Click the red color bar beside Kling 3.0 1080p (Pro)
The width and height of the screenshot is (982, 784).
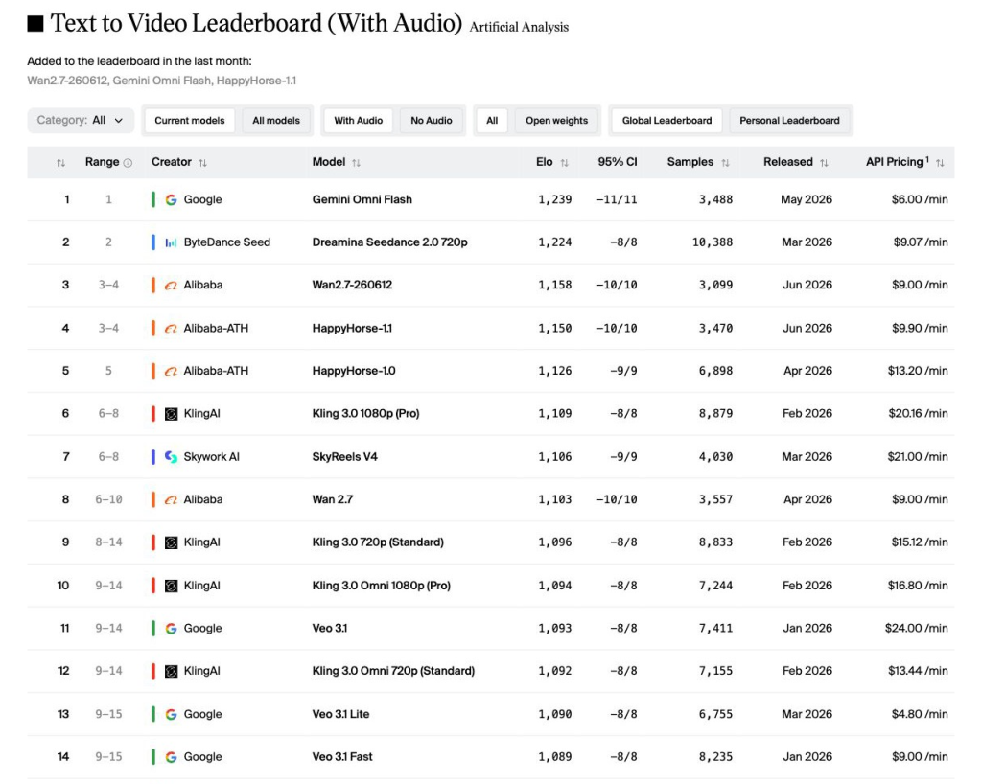pos(153,414)
